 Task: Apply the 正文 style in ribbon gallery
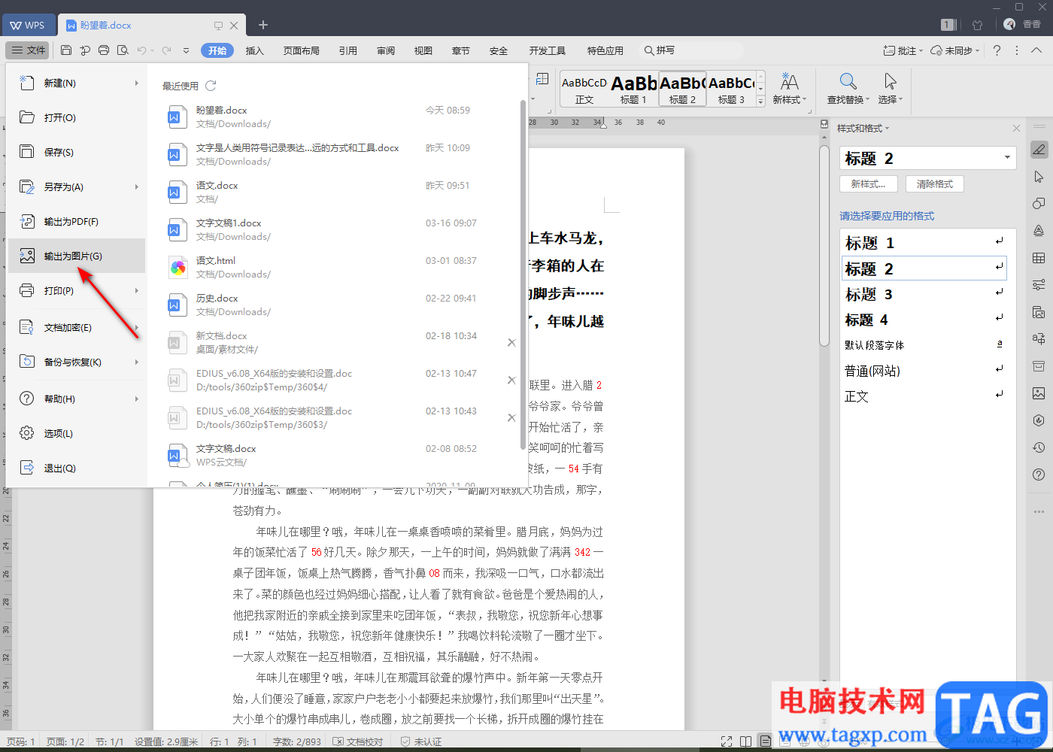coord(584,89)
